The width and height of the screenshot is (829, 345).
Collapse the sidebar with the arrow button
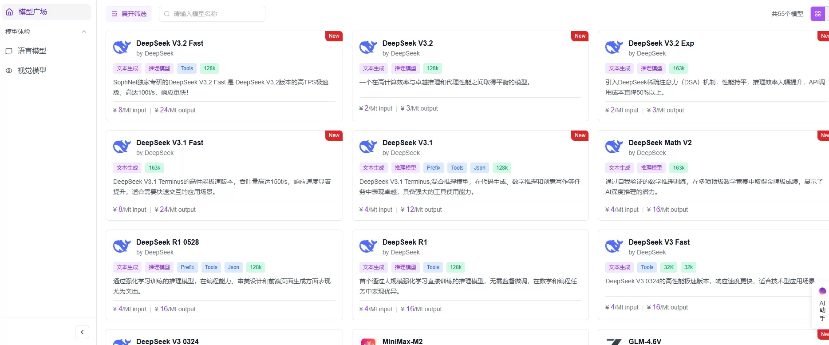click(82, 332)
